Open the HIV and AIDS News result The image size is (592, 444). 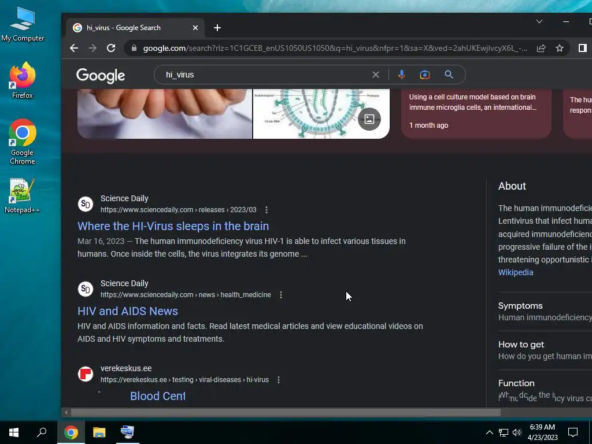click(128, 311)
